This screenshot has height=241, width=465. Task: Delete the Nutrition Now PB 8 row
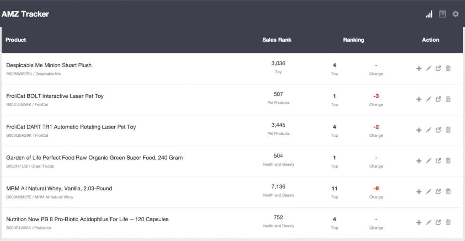pyautogui.click(x=448, y=222)
